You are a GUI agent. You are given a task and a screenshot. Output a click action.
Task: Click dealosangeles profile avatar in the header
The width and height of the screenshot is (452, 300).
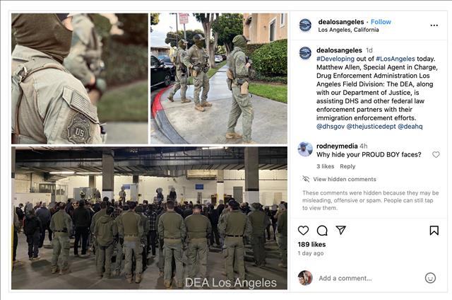pos(305,25)
